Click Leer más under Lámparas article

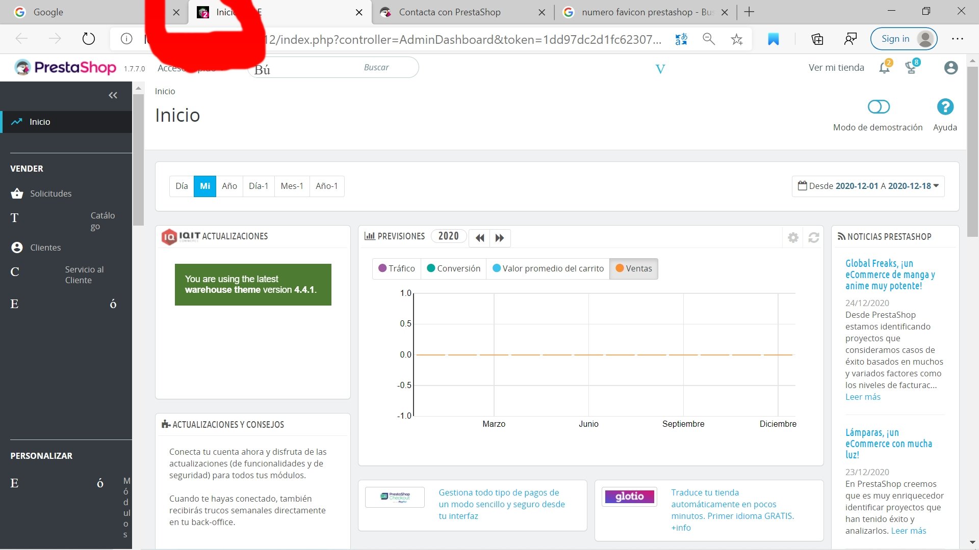pos(909,531)
